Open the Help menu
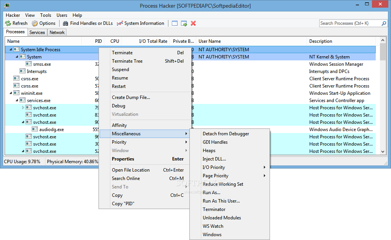The image size is (391, 240). point(77,15)
